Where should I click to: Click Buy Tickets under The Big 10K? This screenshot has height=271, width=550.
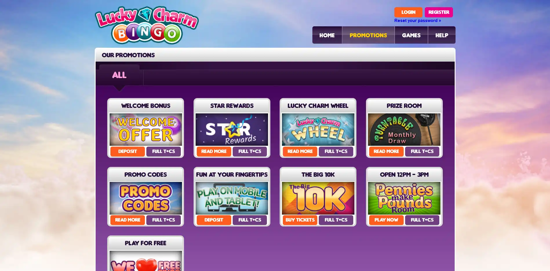pos(300,220)
